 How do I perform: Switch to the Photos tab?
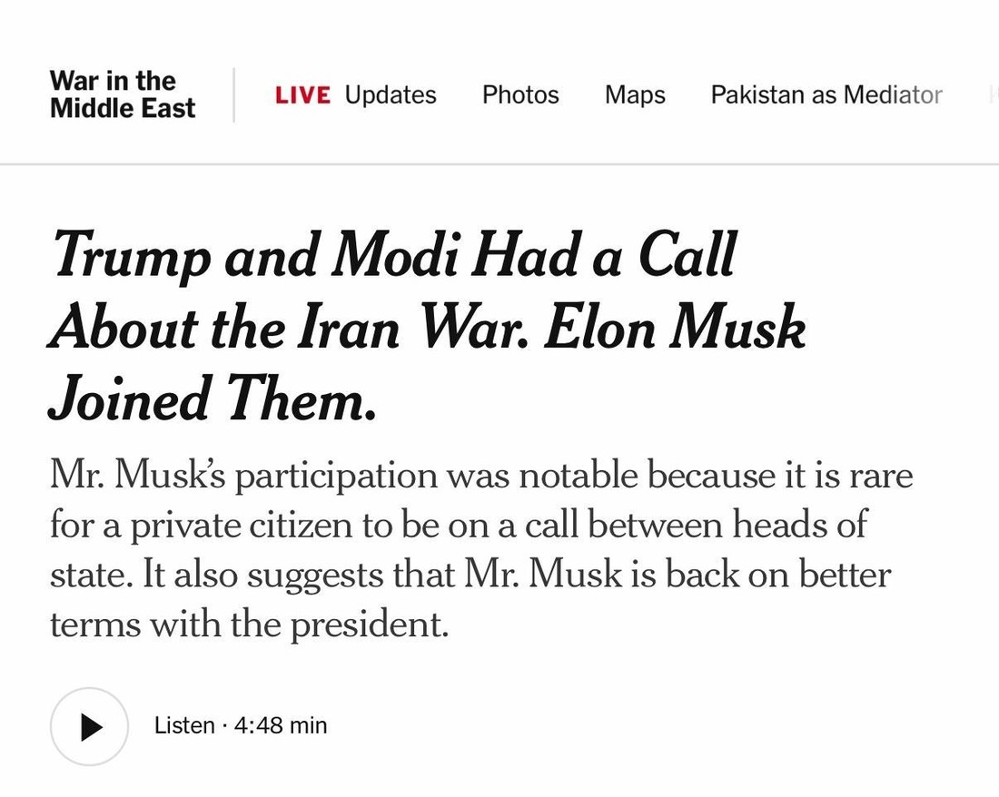coord(520,95)
